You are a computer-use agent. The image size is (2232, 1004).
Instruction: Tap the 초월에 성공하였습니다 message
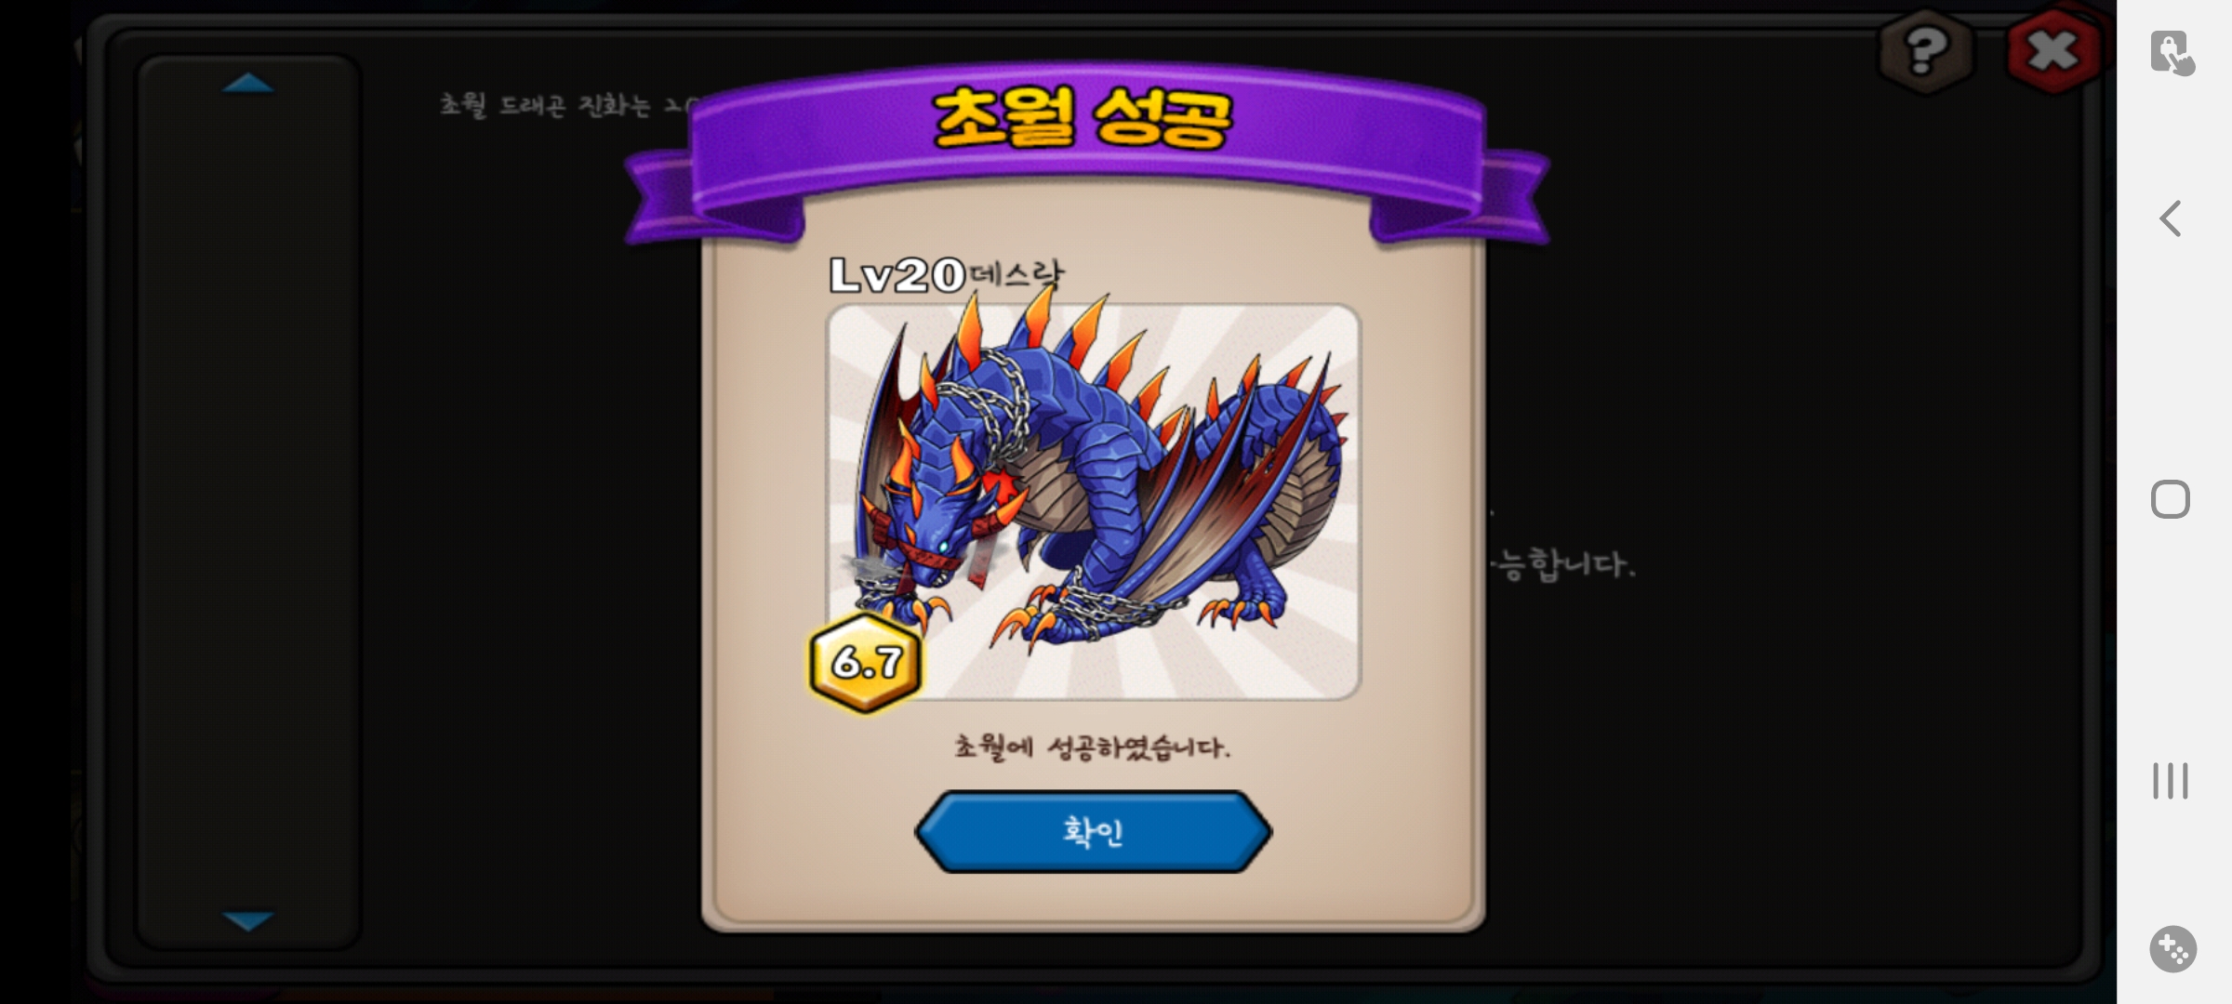point(1093,746)
